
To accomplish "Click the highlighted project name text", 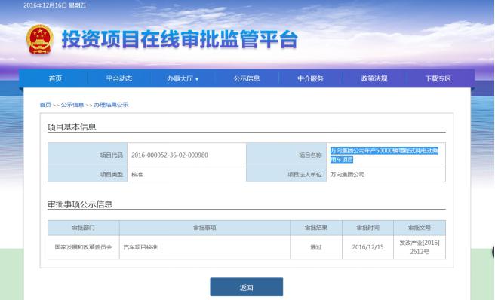I will click(384, 155).
